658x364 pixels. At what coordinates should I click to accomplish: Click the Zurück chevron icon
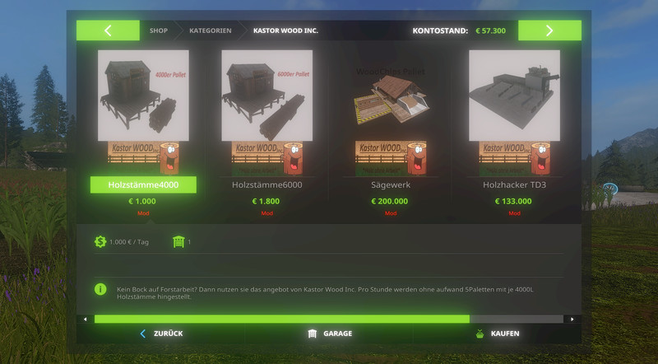[x=142, y=334]
